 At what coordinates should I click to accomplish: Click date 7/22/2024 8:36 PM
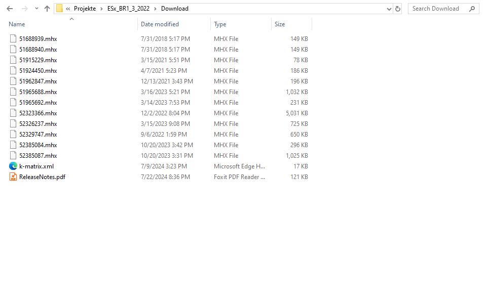tap(165, 177)
